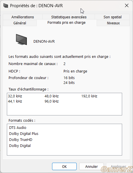Pick the 44,1 kHz sample rate
Viewport: 133px width, 173px height.
pos(15,101)
